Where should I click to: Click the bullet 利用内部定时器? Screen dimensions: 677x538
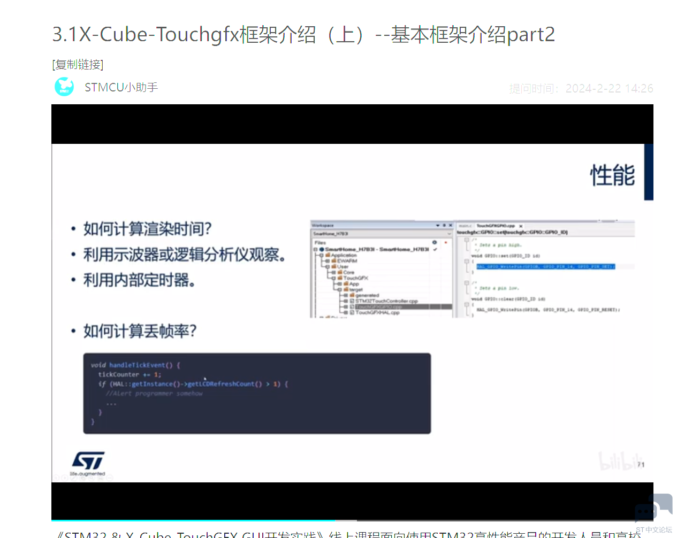pyautogui.click(x=139, y=280)
